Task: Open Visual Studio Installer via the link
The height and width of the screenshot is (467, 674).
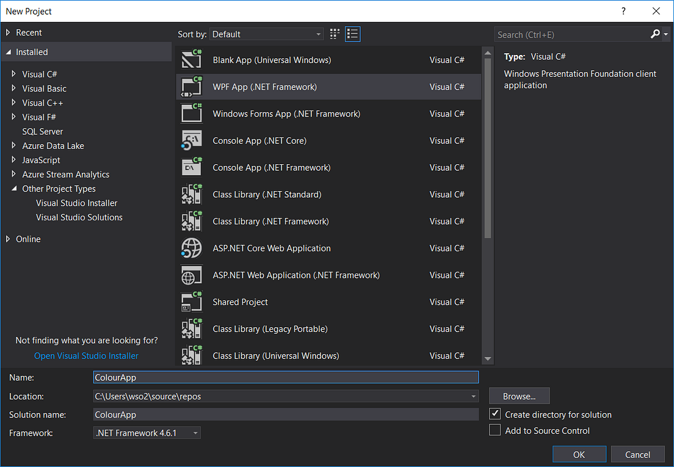Action: pyautogui.click(x=85, y=355)
